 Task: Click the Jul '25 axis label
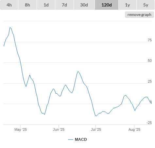(96, 129)
